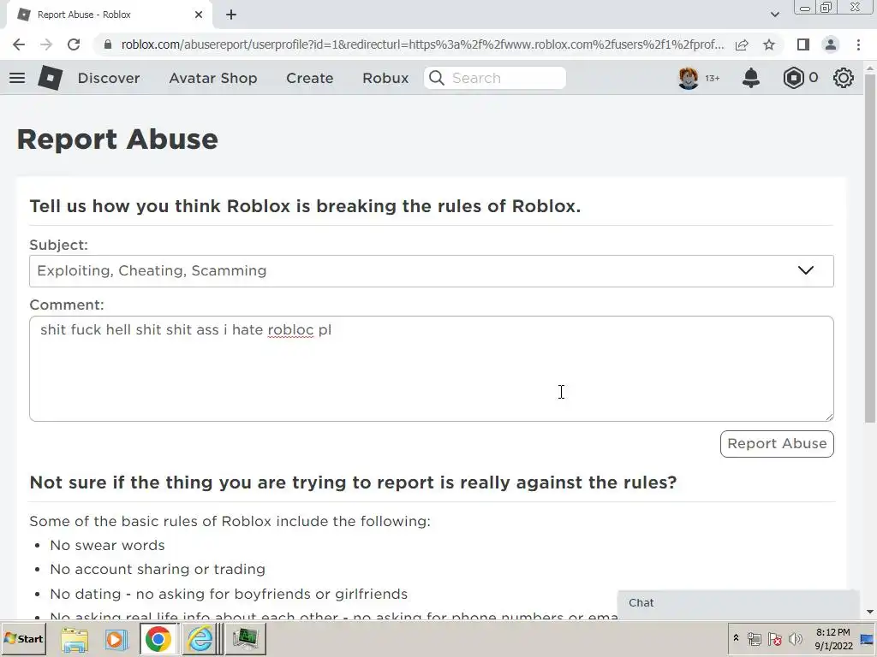Screen dimensions: 877x657
Task: Open the tab search chevron
Action: pos(774,15)
